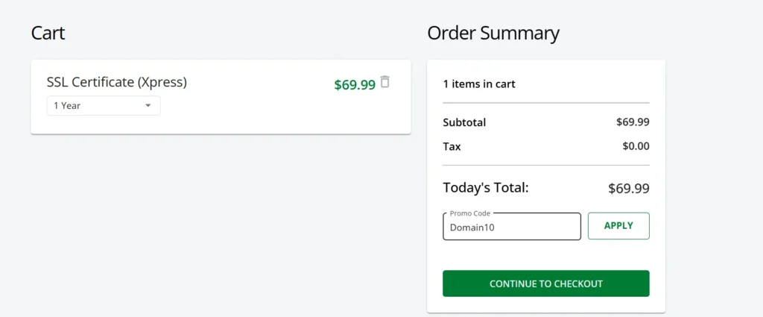Click the Subtotal amount of $69.99
The height and width of the screenshot is (317, 763).
(x=633, y=122)
